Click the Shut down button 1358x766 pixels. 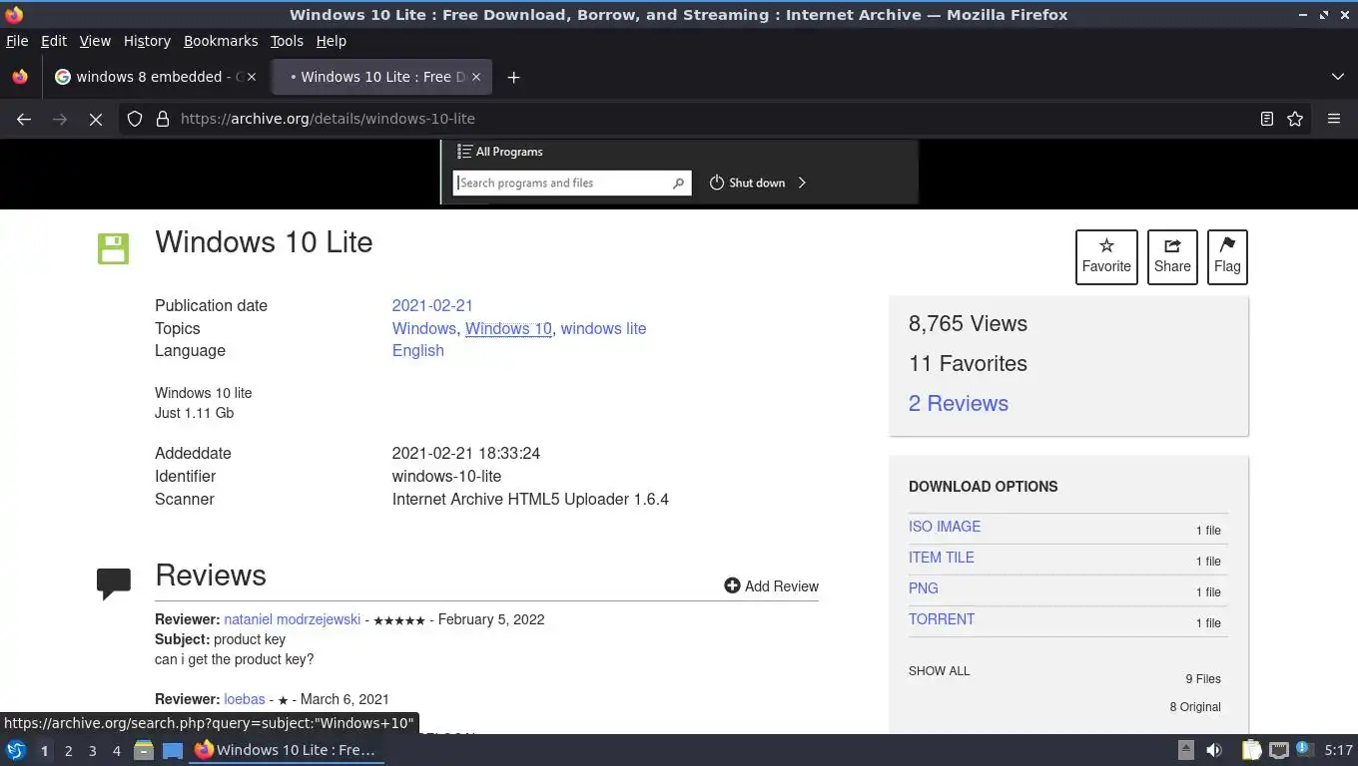coord(748,184)
